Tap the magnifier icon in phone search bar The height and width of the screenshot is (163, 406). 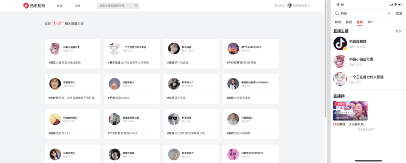[337, 13]
